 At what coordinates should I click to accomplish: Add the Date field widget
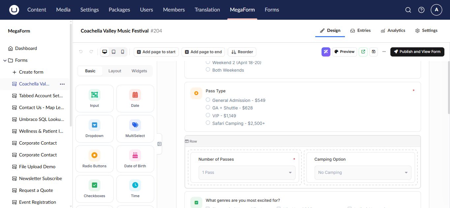135,99
